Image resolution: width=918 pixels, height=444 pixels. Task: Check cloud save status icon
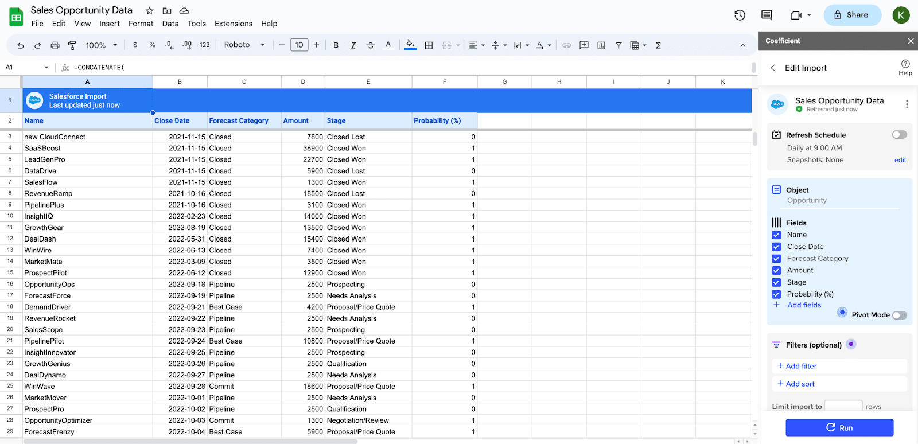184,11
